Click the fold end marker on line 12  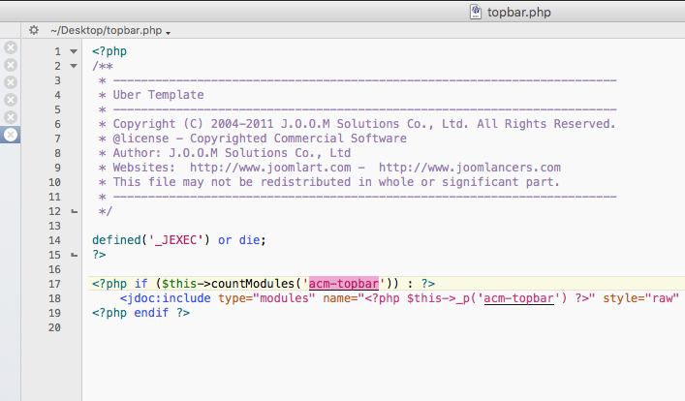75,211
